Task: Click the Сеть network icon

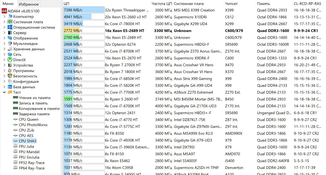Action: tap(10, 54)
